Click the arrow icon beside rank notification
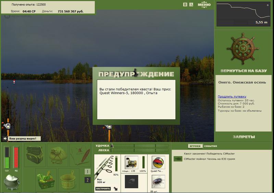 click(x=5, y=138)
